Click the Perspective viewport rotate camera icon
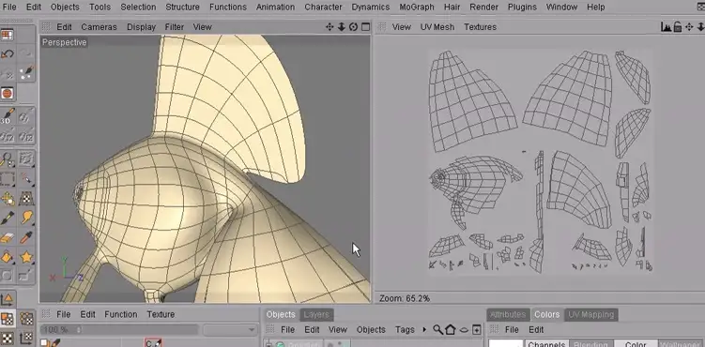This screenshot has width=705, height=347. coord(353,27)
